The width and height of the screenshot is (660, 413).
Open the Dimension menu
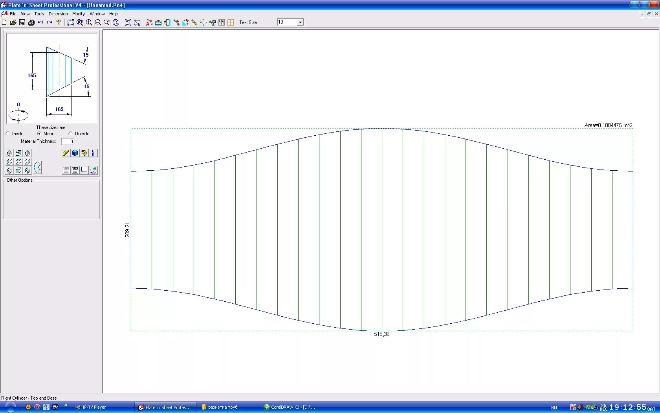(58, 14)
